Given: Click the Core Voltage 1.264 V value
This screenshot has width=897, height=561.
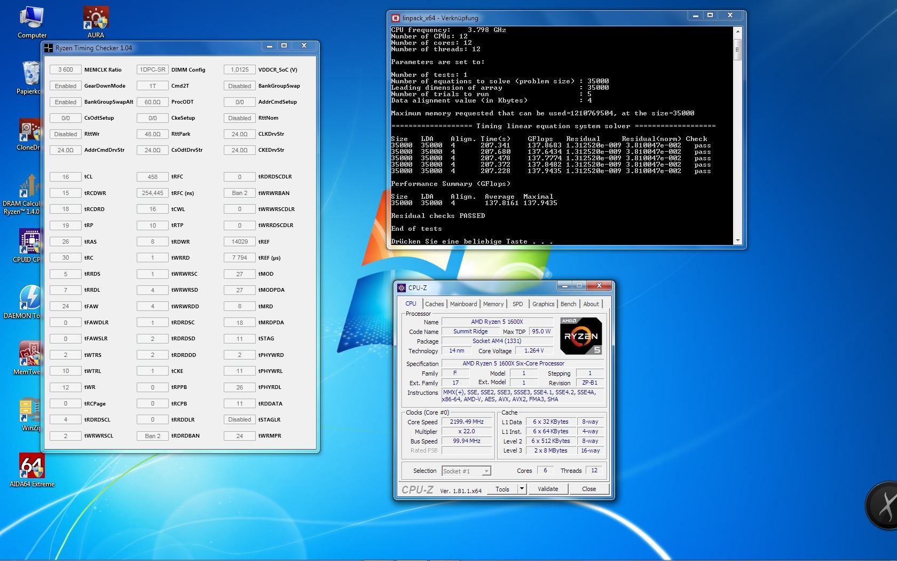Looking at the screenshot, I should (533, 350).
